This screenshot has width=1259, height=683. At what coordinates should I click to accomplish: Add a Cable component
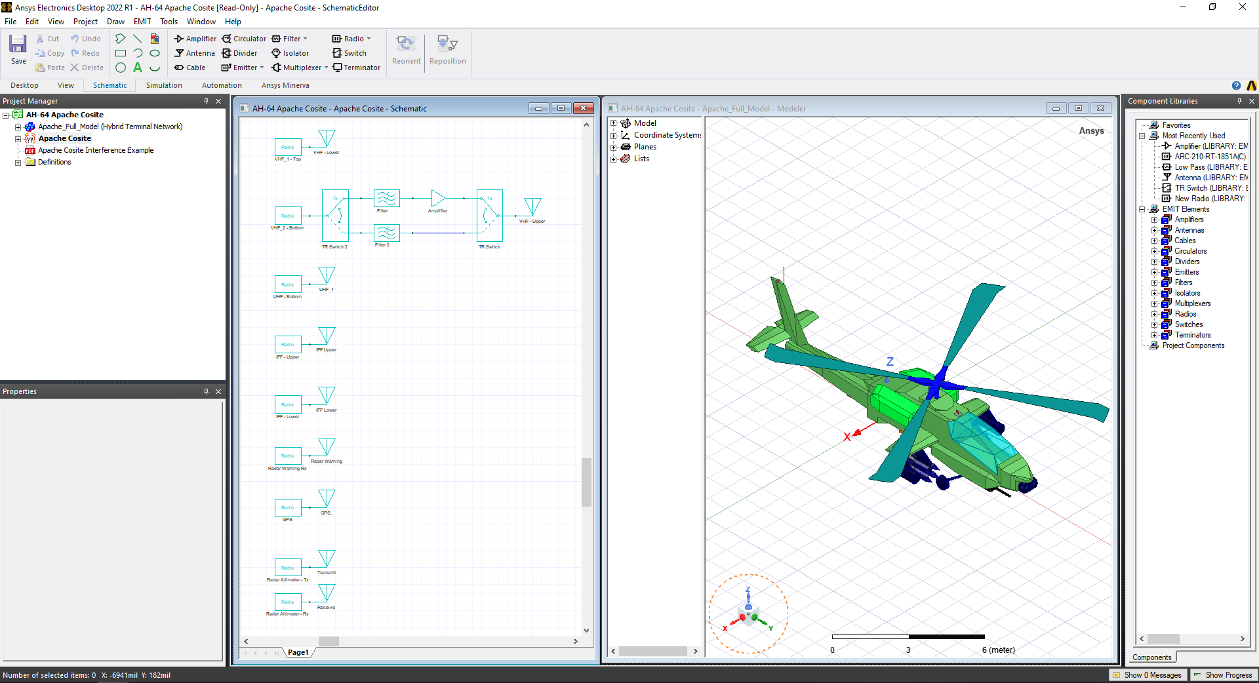(x=190, y=68)
